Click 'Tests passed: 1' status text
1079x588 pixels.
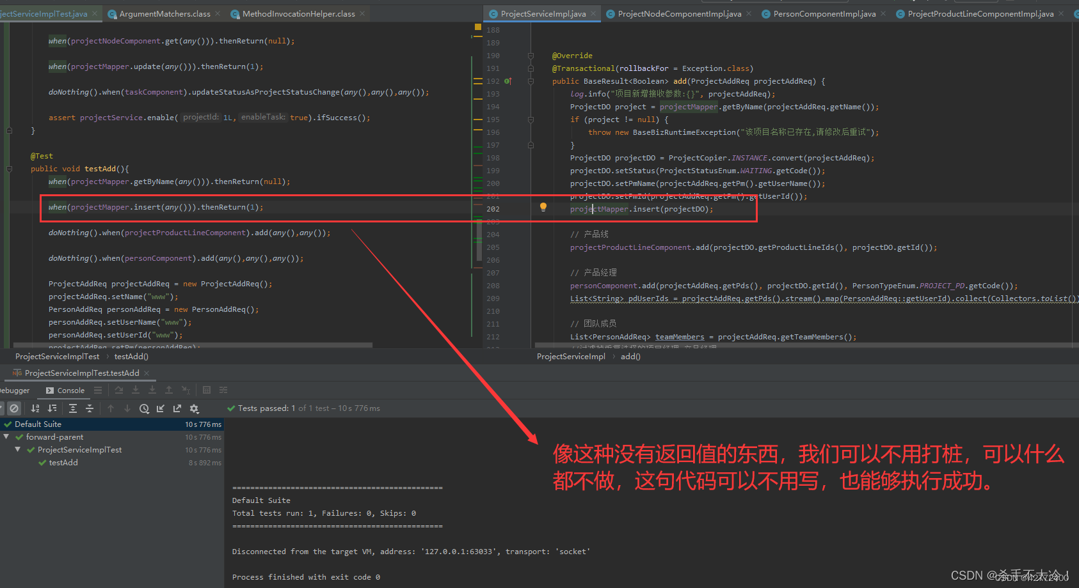[x=266, y=408]
